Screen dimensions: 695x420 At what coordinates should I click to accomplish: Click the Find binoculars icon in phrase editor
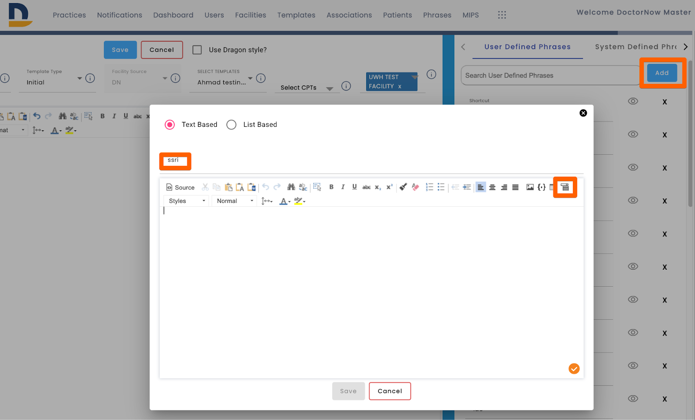coord(291,187)
